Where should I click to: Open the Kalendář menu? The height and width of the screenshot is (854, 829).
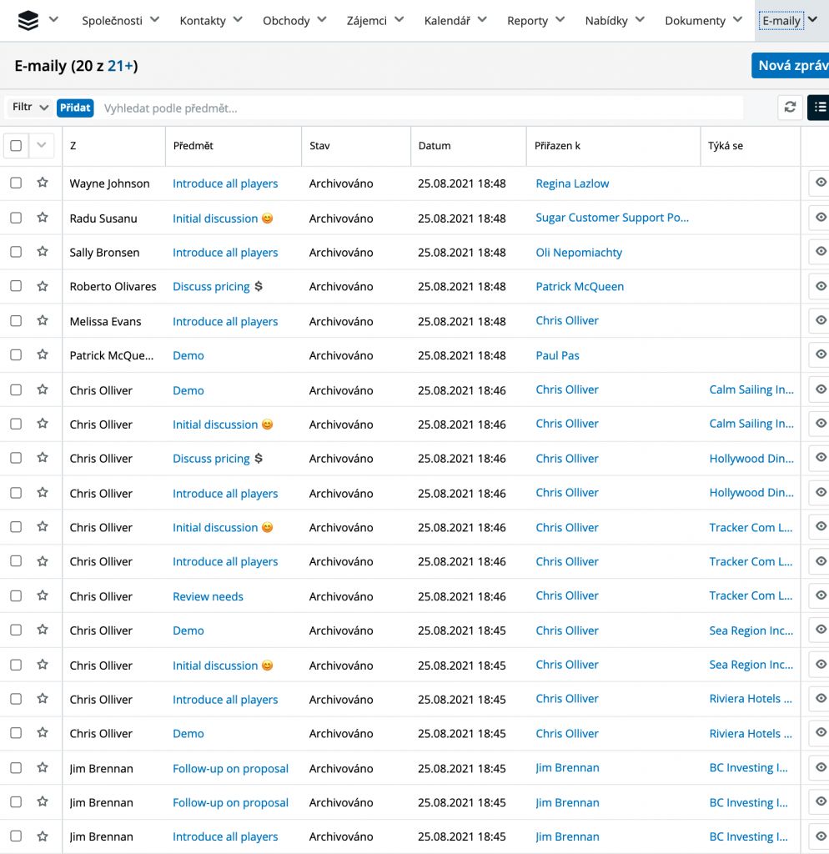(x=455, y=21)
